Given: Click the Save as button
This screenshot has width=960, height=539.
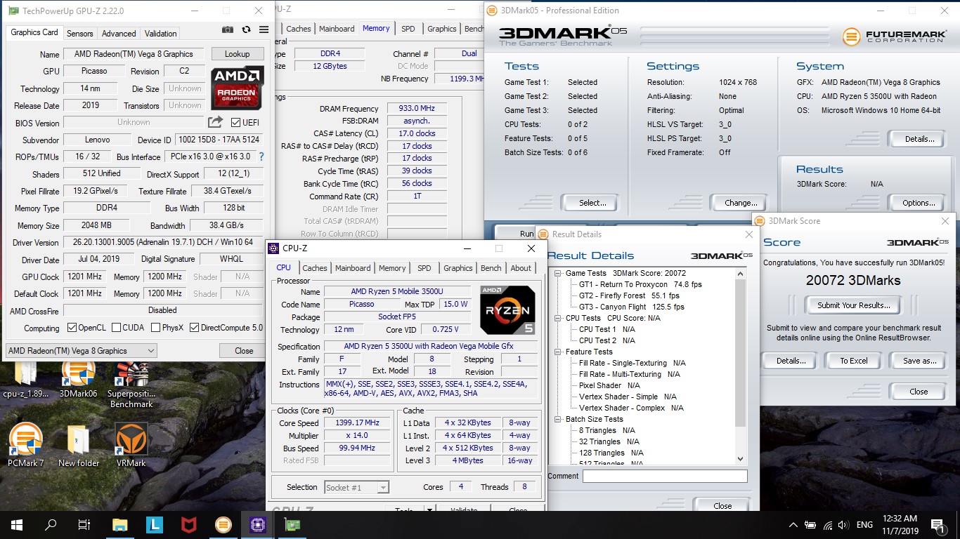Looking at the screenshot, I should coord(920,361).
